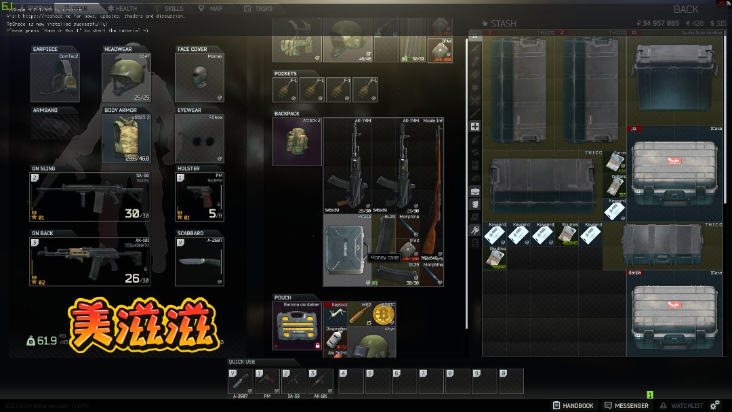Select quick use slot V with A-2607 knife
The image size is (732, 412).
[x=241, y=382]
